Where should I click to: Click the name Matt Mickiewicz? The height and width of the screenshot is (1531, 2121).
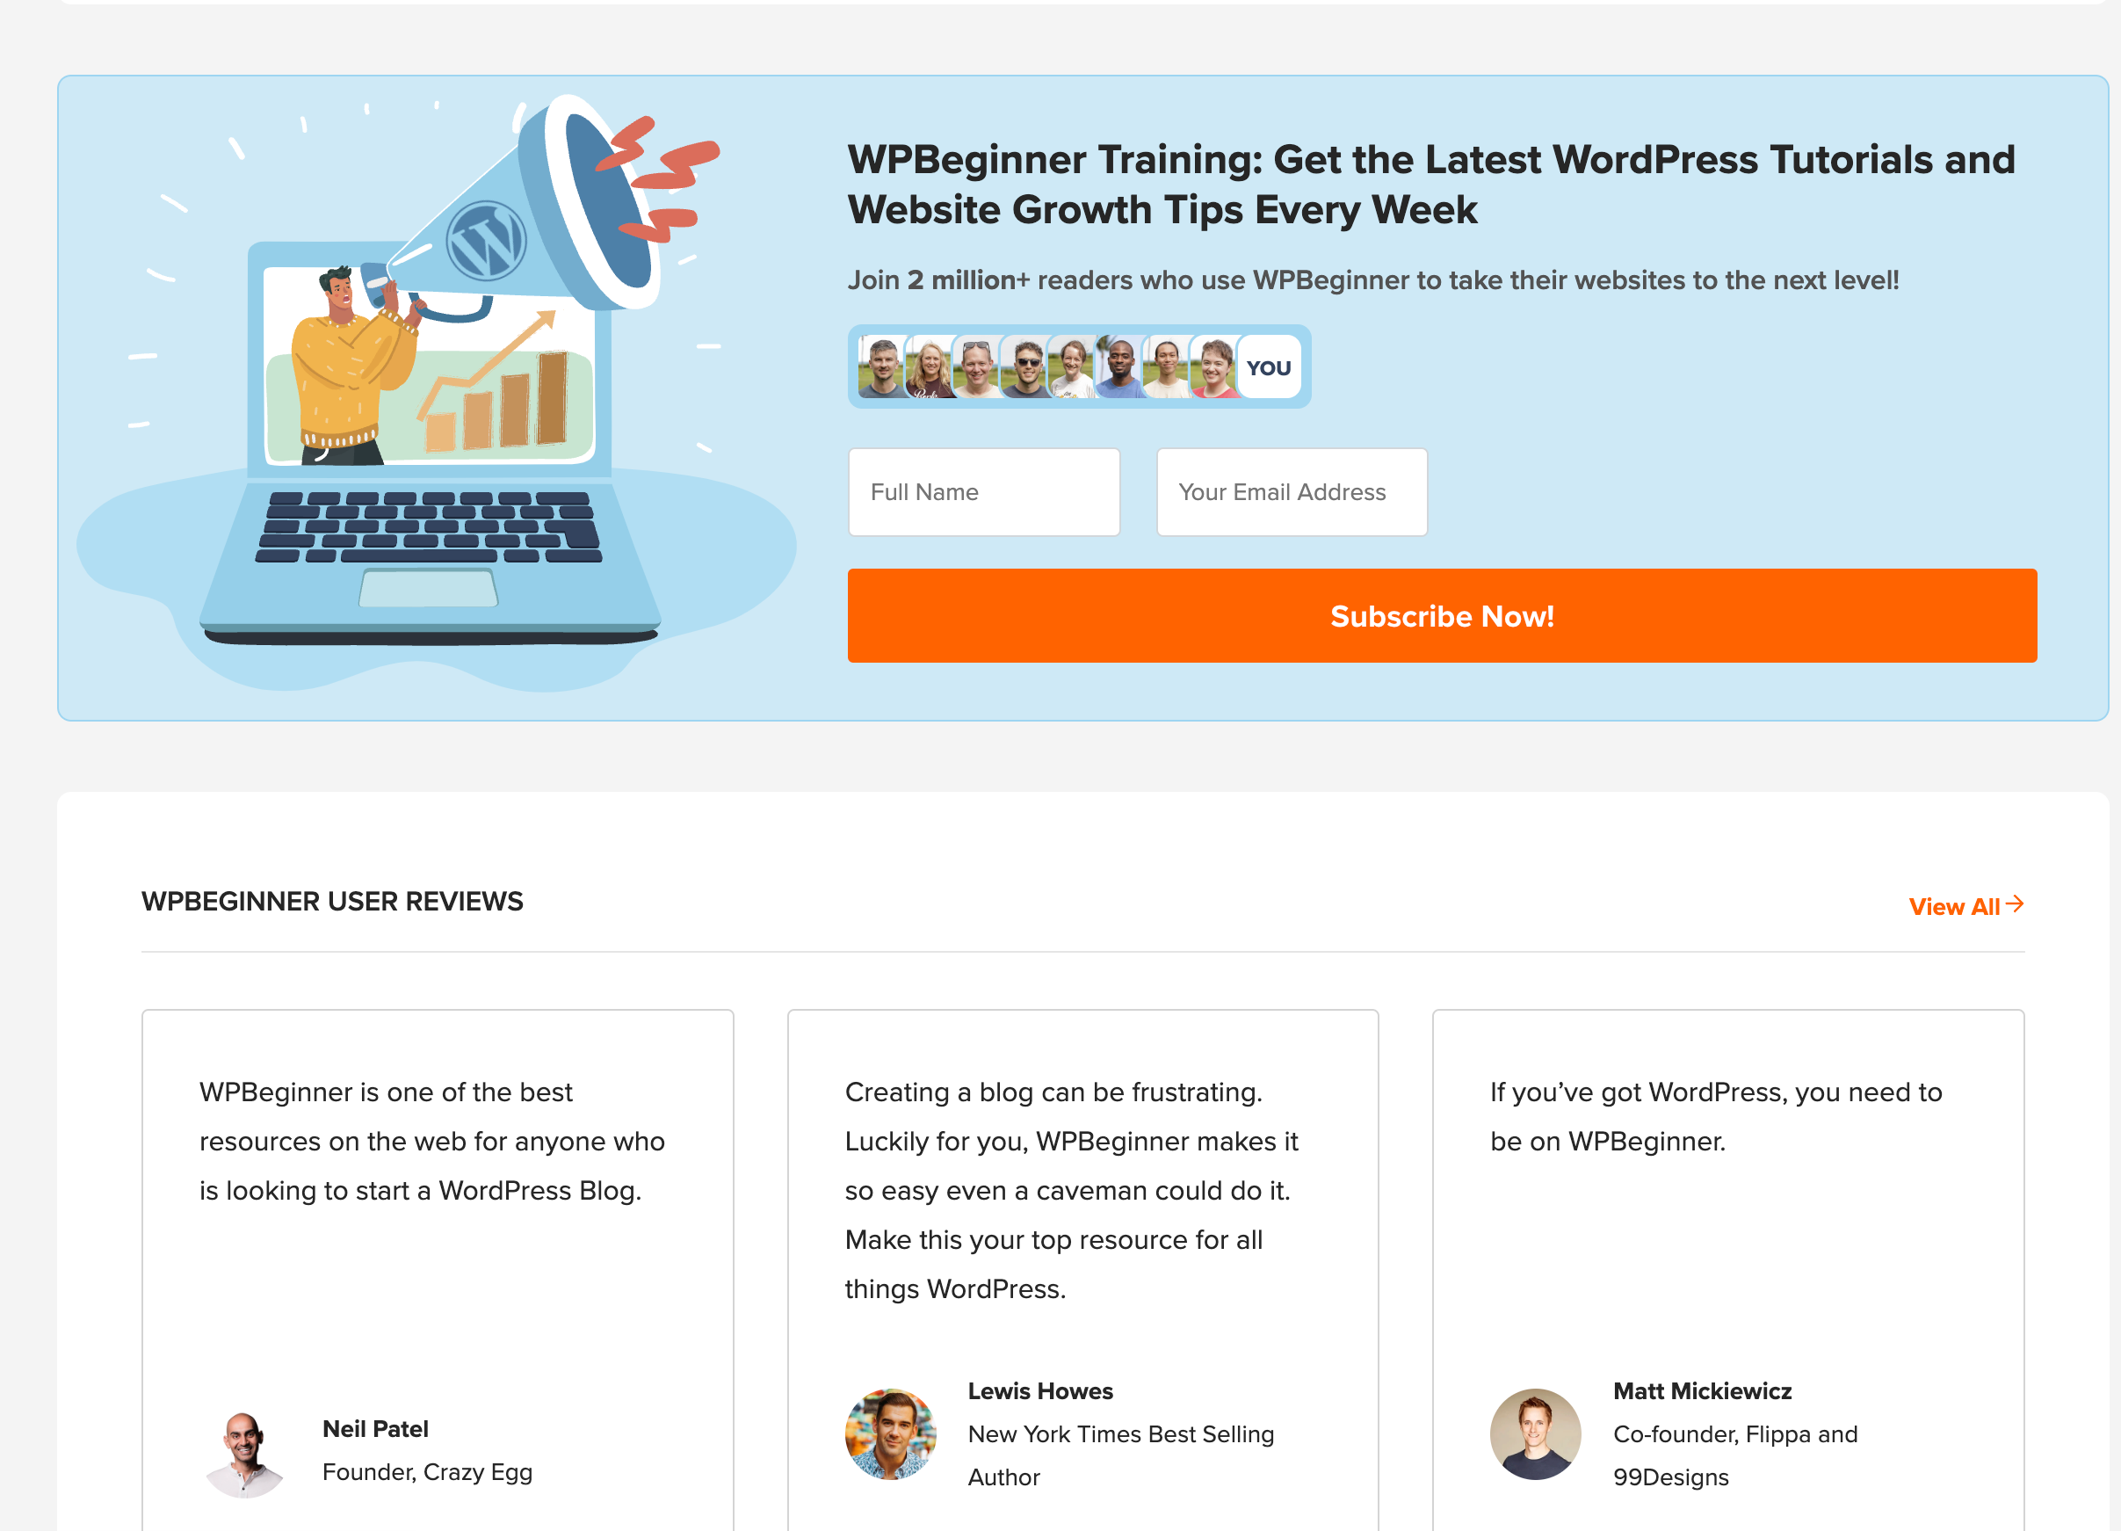[x=1702, y=1390]
